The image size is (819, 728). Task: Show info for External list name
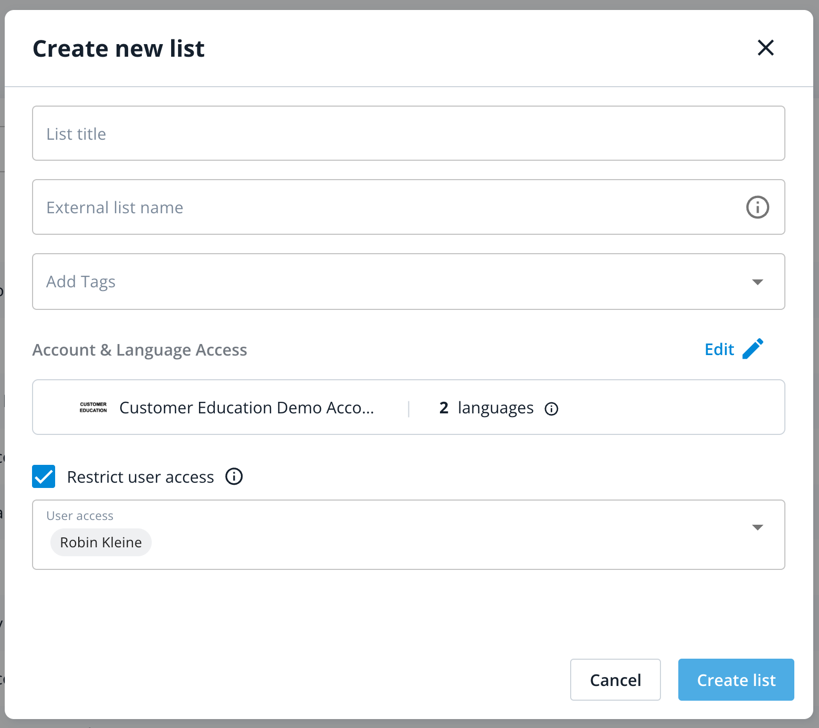757,207
